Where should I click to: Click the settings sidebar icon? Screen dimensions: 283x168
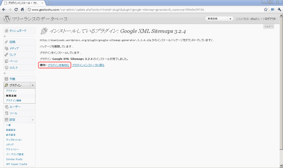pyautogui.click(x=7, y=120)
